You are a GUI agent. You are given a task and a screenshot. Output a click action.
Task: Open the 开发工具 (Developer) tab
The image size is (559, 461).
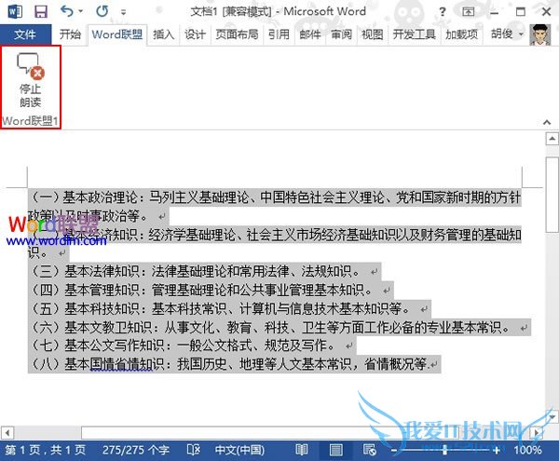coord(414,34)
